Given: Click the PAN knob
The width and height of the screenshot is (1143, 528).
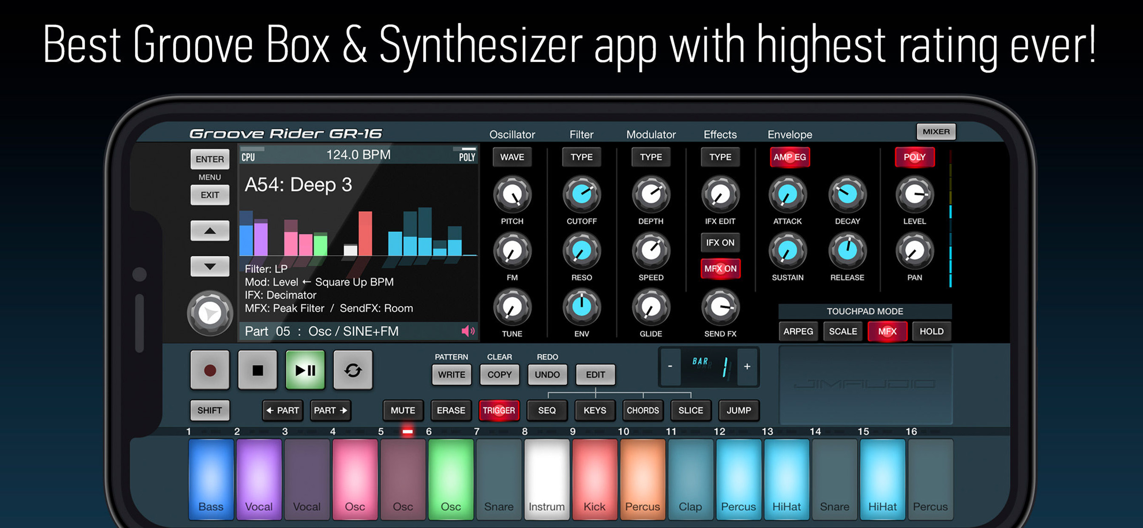Looking at the screenshot, I should point(915,251).
